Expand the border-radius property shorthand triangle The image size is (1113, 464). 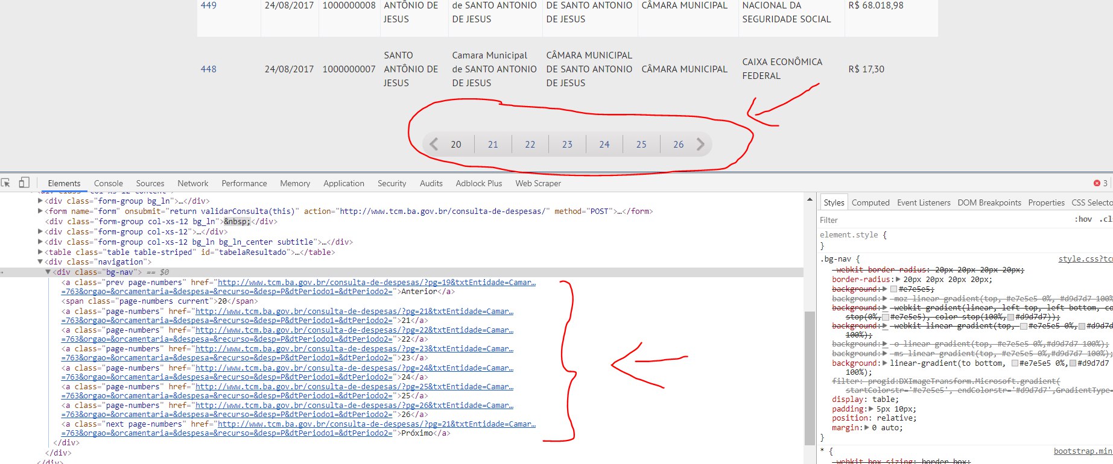click(898, 280)
